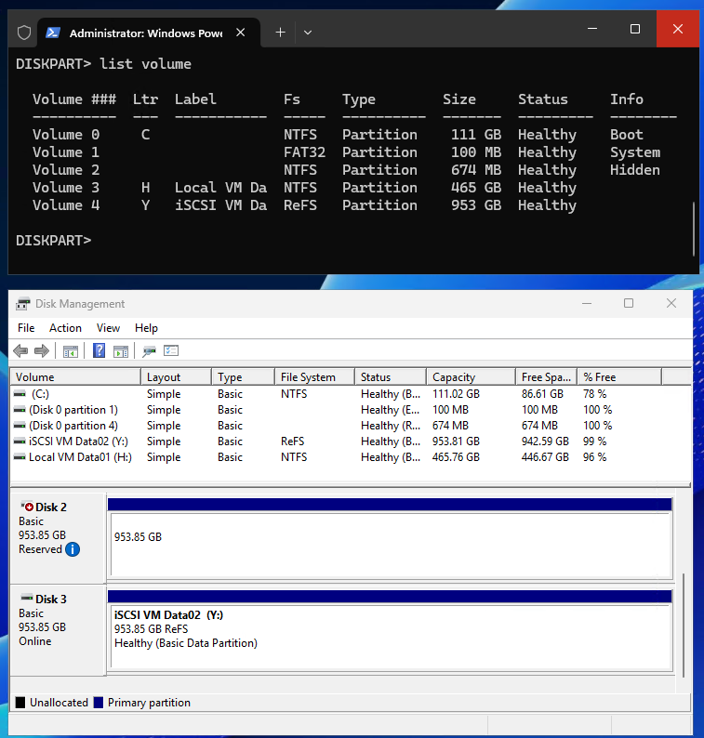Select the iSCSI VM Data02 (Y:) partition block
The image size is (704, 738).
(x=390, y=630)
